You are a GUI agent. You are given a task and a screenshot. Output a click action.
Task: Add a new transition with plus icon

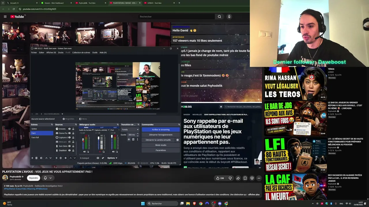pos(129,139)
